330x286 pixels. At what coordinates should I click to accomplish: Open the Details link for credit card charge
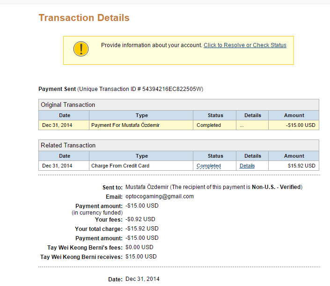coord(247,166)
